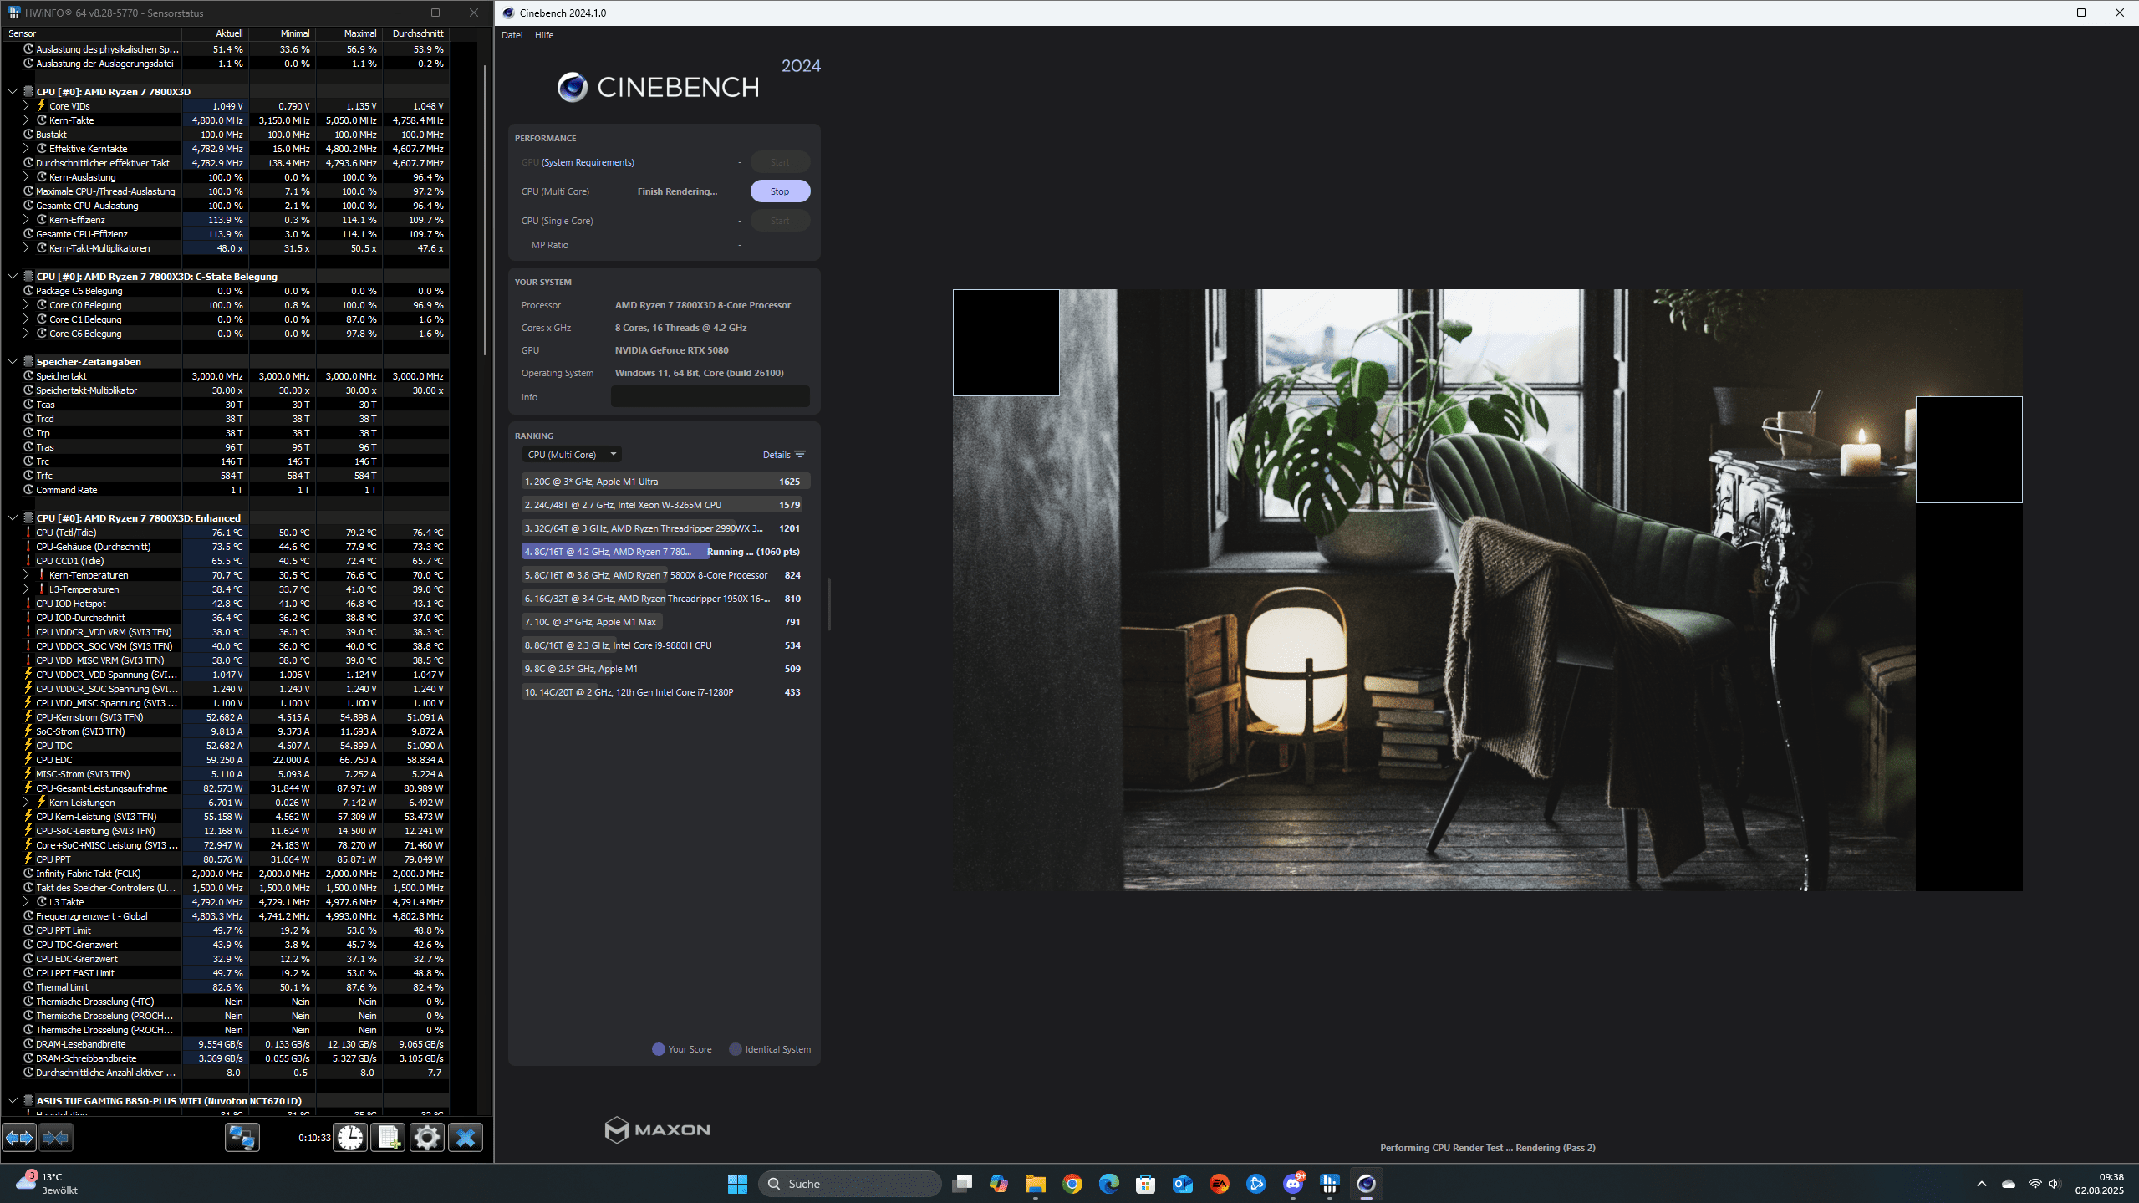This screenshot has width=2139, height=1203.
Task: Open HWiNFO remote network monitoring icon
Action: pos(242,1138)
